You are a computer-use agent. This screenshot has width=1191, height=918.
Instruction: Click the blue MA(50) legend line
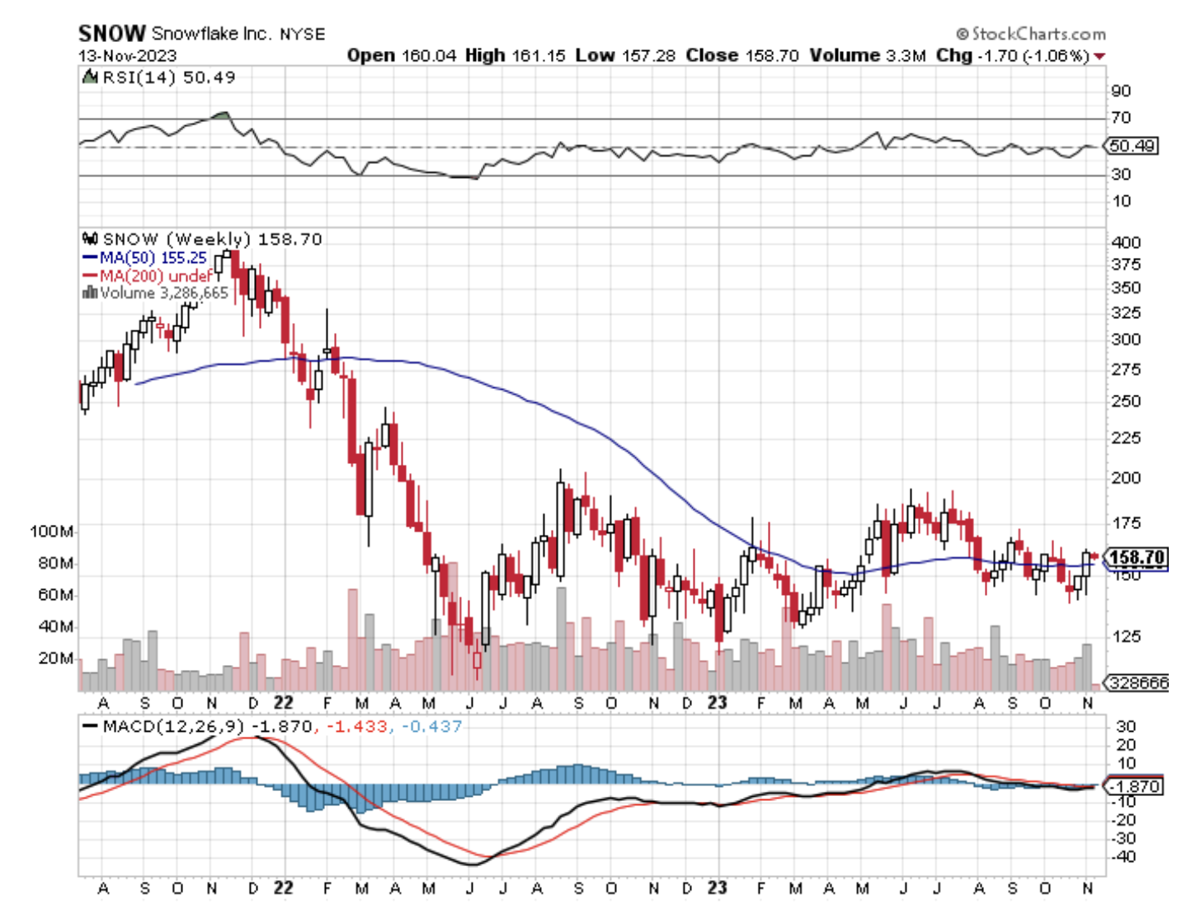(89, 258)
